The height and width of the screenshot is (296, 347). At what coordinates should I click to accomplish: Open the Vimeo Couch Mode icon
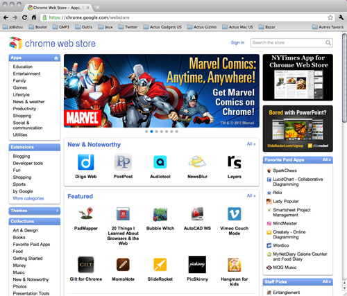click(x=235, y=214)
